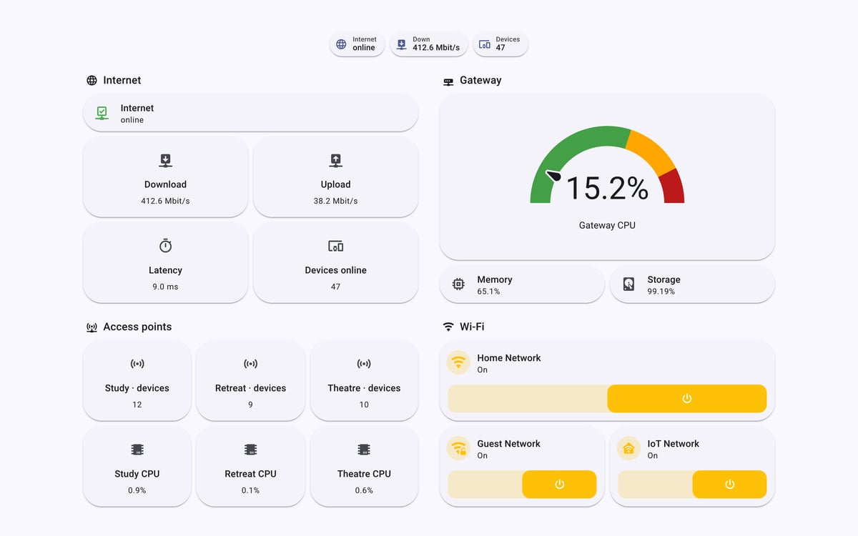858x536 pixels.
Task: Click the Study devices signal icon
Action: click(x=137, y=364)
